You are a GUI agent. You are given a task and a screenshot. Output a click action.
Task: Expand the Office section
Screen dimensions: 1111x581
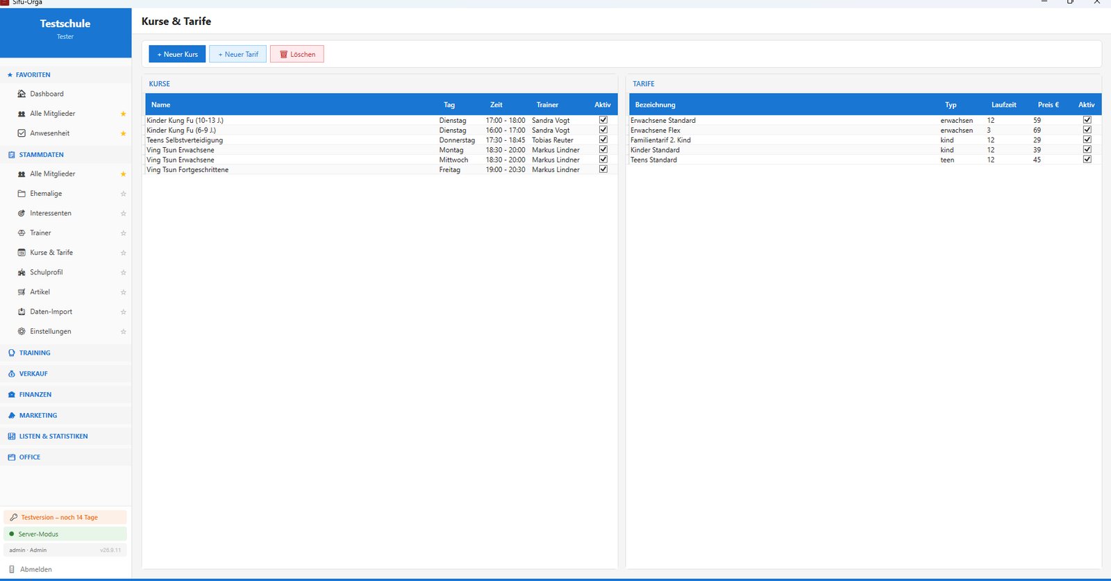coord(65,457)
